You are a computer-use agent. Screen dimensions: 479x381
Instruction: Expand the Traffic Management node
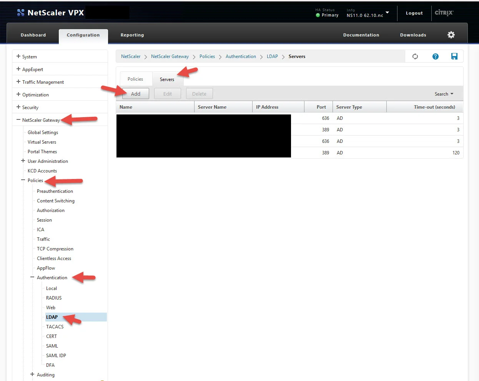point(18,82)
